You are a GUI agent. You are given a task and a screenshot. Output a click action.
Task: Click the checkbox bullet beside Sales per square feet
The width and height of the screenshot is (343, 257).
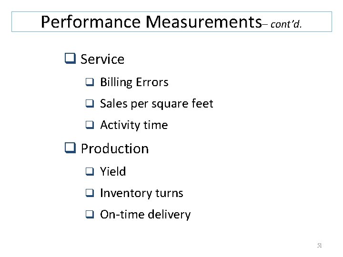(90, 103)
